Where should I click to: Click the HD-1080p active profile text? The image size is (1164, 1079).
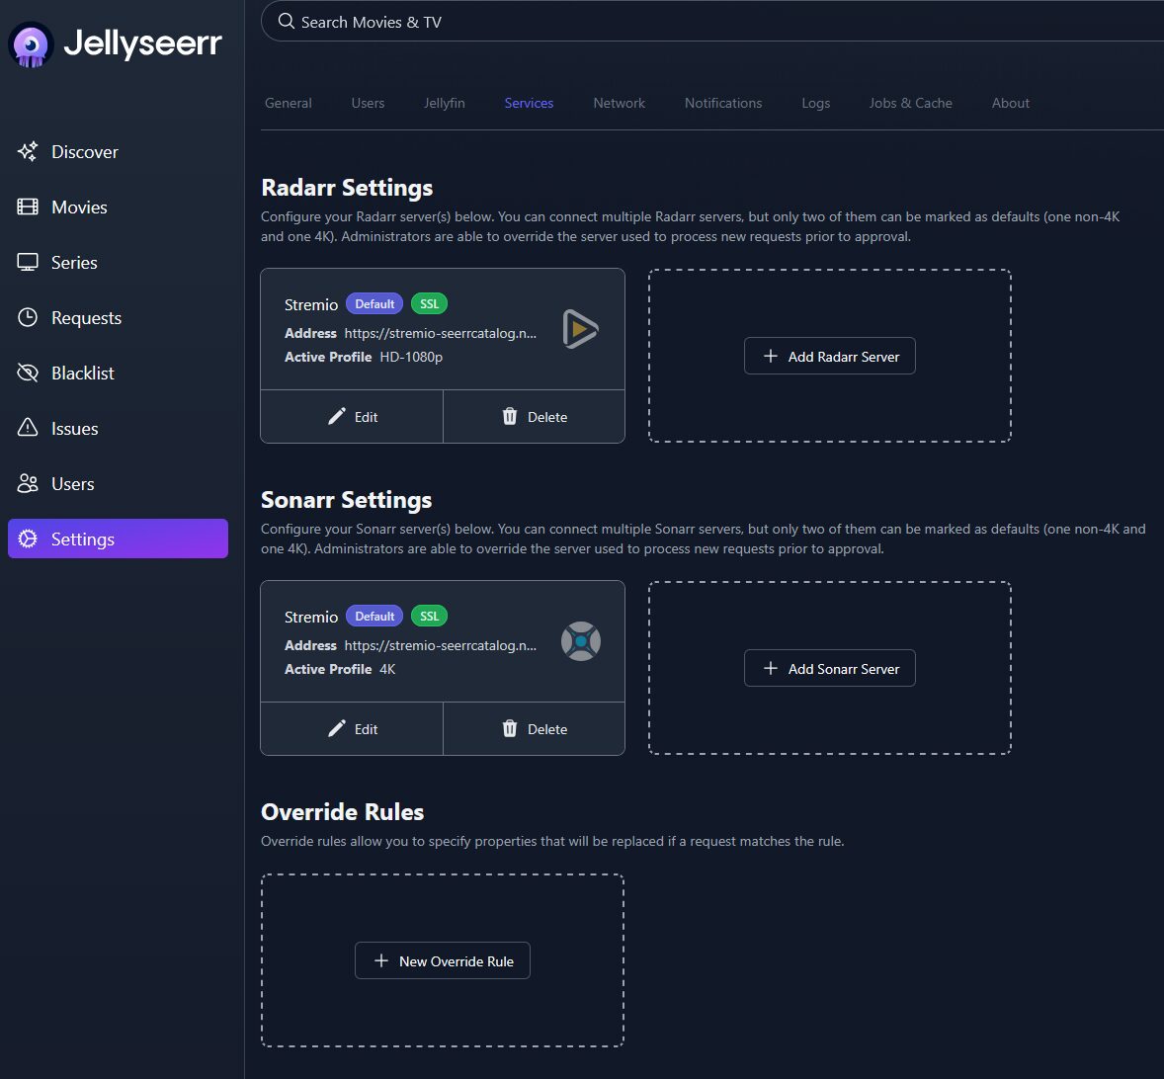411,357
